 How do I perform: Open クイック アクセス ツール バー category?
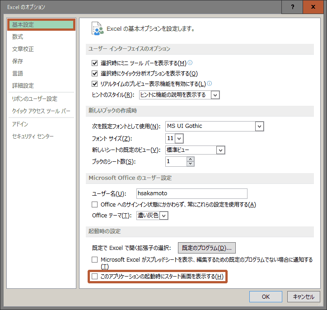(41, 111)
